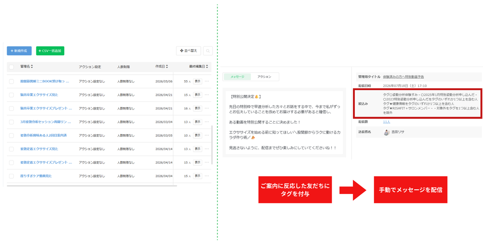Click 表示 for the 55人 row
The height and width of the screenshot is (245, 483).
[198, 81]
